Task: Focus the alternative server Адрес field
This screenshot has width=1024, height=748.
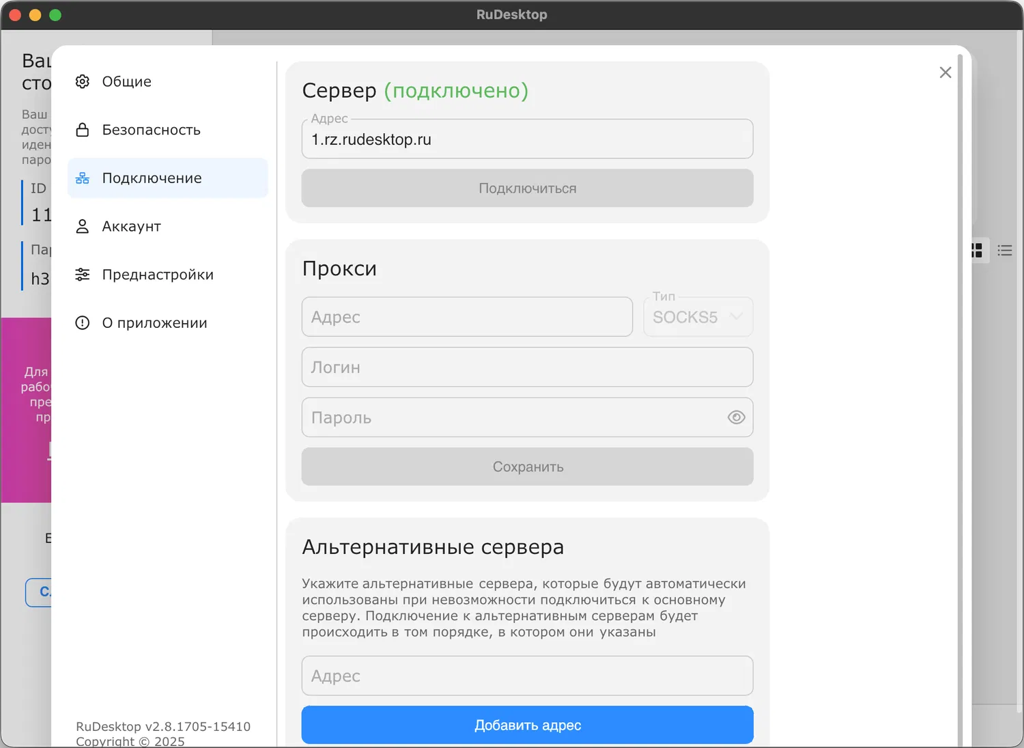Action: click(x=528, y=676)
